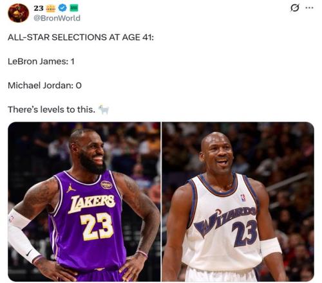
Task: Click the 'LeBron James: 1' line
Action: [x=41, y=62]
